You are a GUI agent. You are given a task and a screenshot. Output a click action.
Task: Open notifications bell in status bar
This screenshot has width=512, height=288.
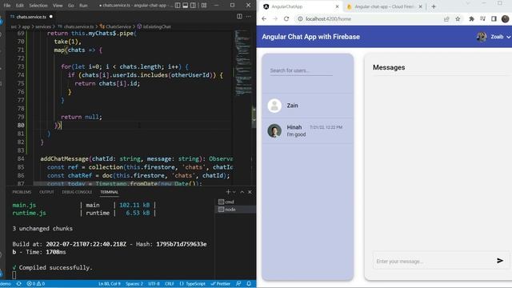click(249, 284)
